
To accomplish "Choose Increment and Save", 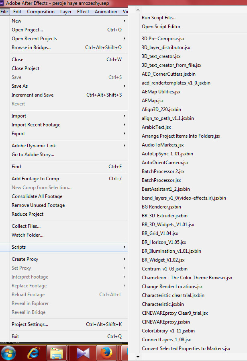I will pos(68,95).
